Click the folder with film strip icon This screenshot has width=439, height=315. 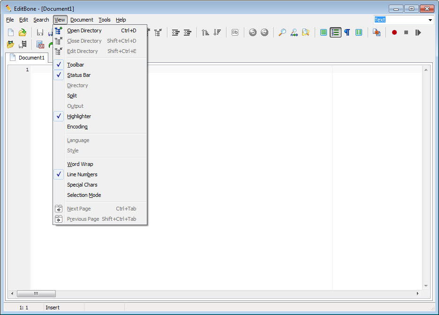(10, 44)
